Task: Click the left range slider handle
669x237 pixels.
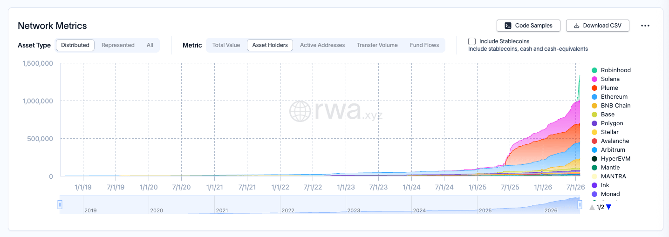Action: click(x=60, y=204)
